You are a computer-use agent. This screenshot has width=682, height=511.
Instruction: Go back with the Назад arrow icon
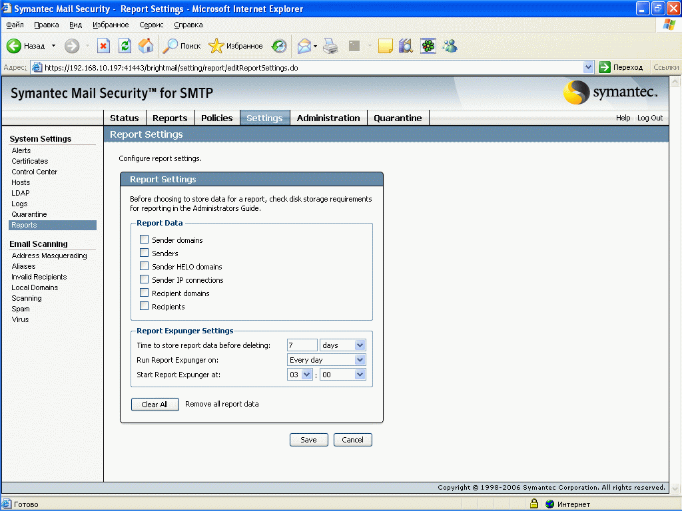[x=13, y=46]
